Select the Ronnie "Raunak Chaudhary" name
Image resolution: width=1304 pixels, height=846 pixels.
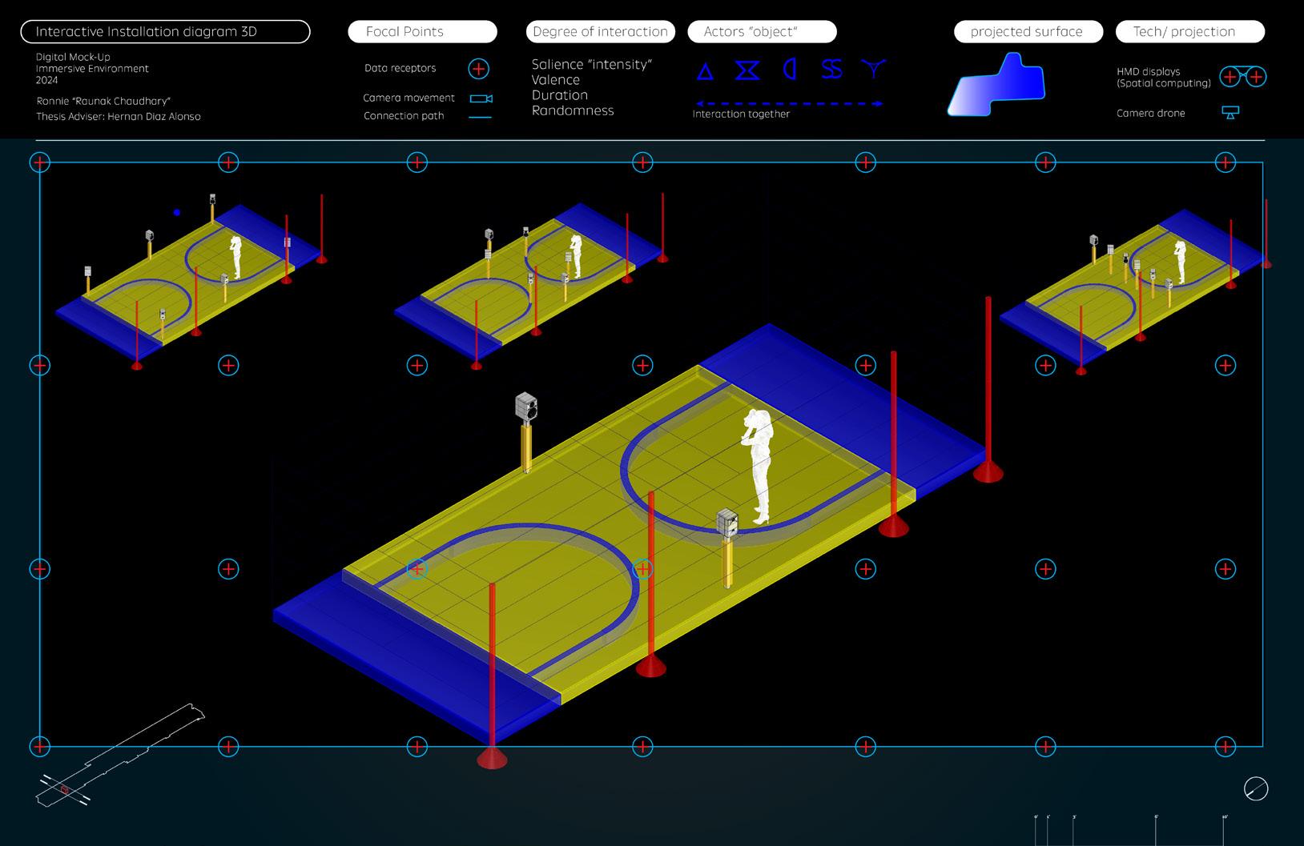point(103,102)
